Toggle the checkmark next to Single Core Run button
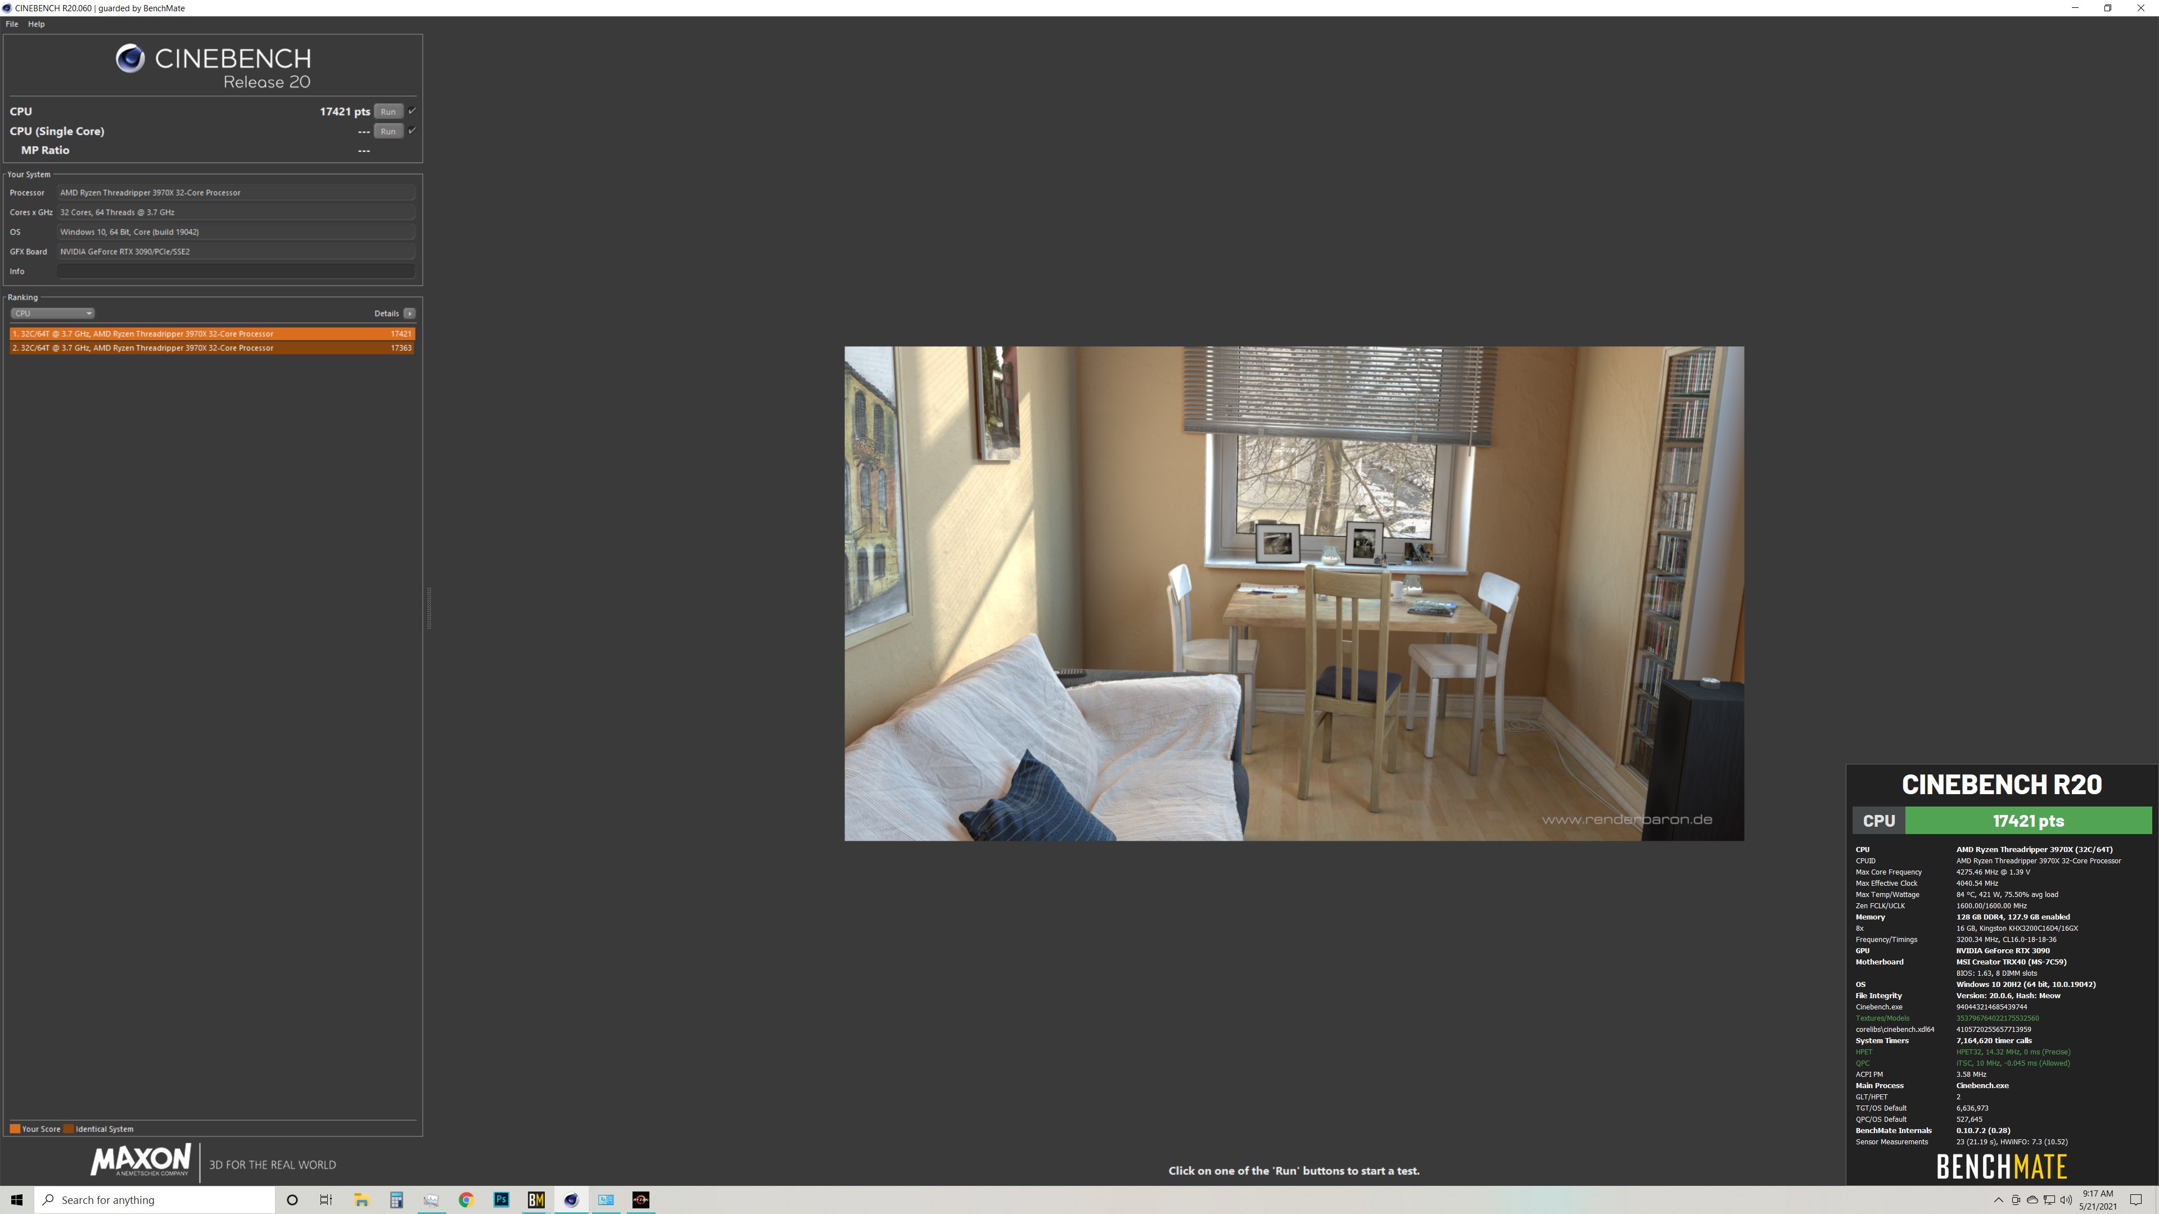Viewport: 2159px width, 1214px height. click(412, 130)
